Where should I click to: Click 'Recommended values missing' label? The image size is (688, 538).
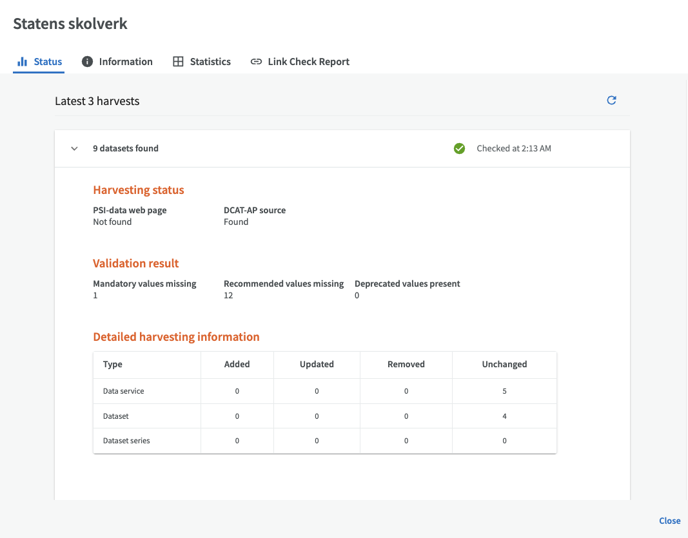point(284,283)
